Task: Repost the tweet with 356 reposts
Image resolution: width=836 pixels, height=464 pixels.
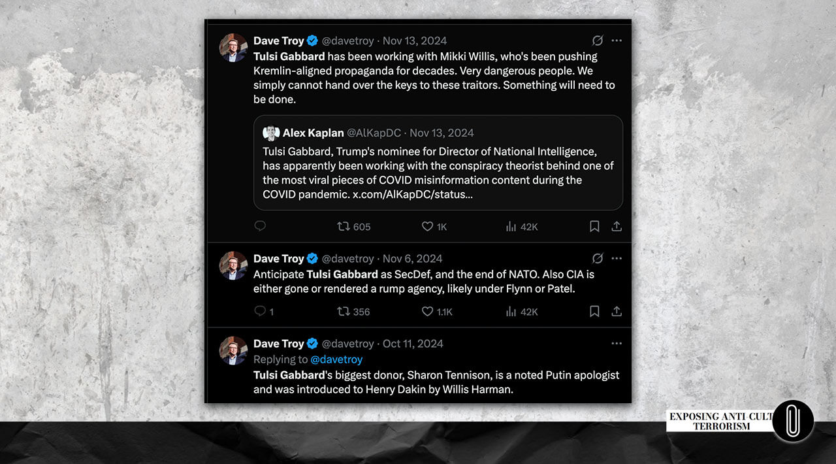Action: [344, 311]
